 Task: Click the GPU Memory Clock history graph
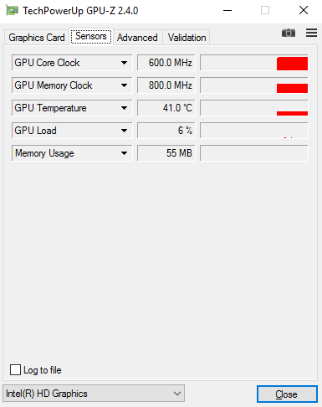coord(254,85)
